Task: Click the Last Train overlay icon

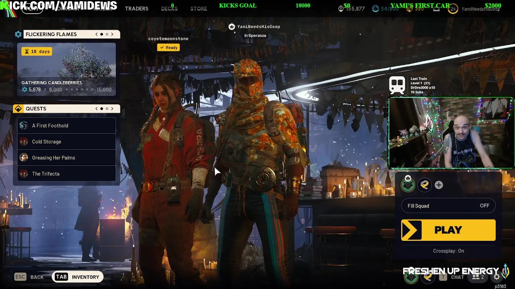Action: click(x=397, y=85)
